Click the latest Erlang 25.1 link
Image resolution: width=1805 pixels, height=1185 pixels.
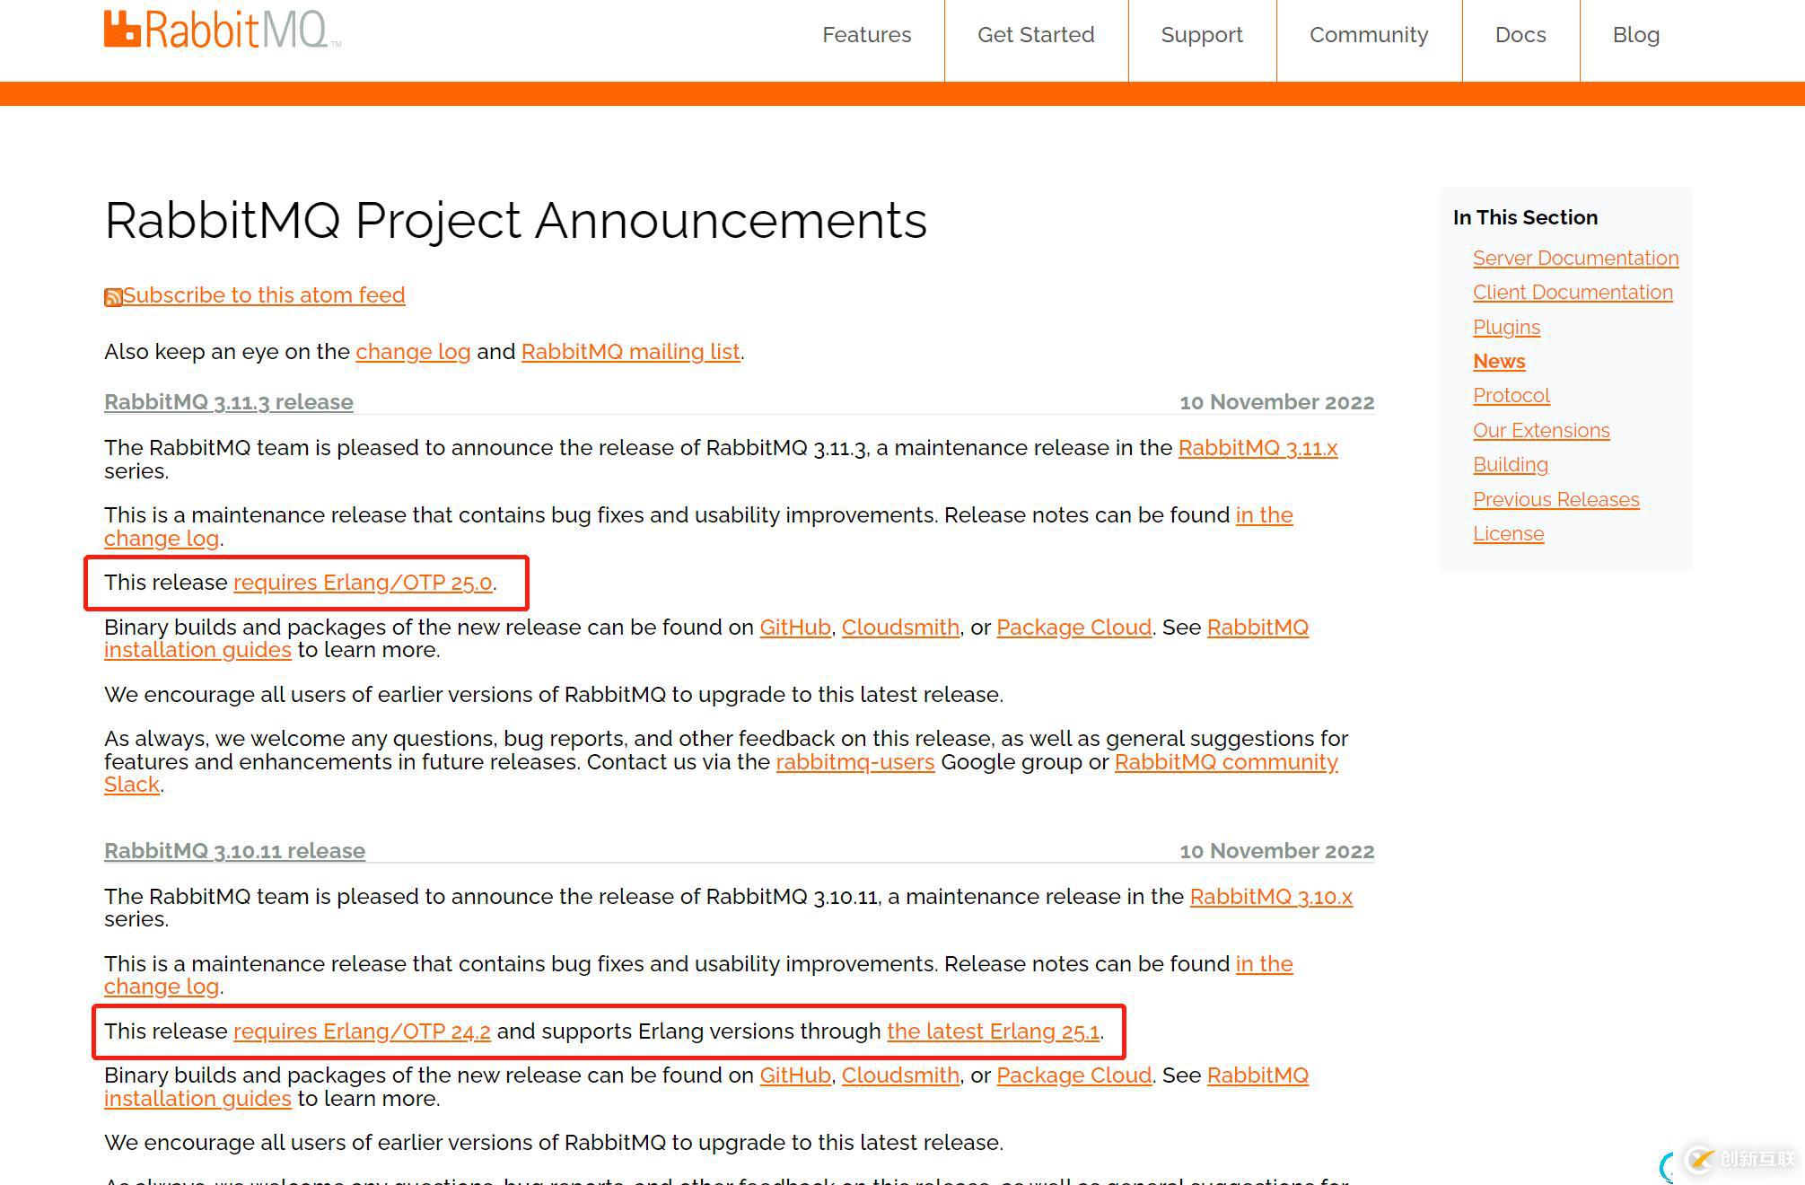coord(993,1031)
